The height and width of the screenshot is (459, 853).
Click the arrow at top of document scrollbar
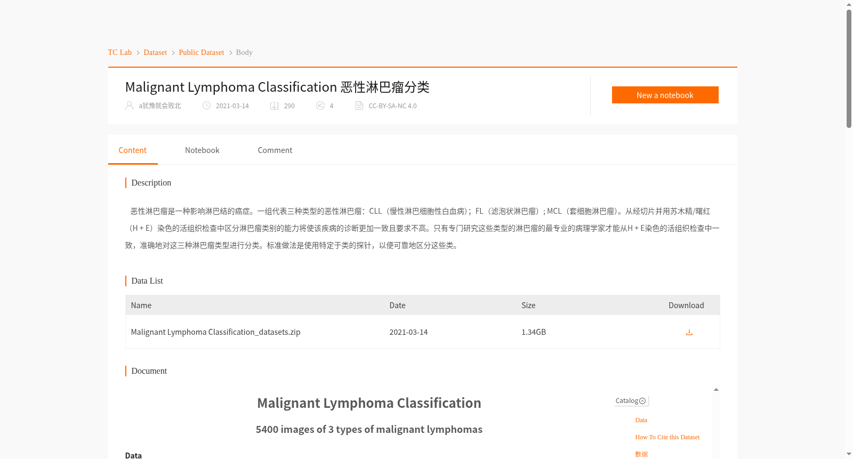(x=716, y=390)
